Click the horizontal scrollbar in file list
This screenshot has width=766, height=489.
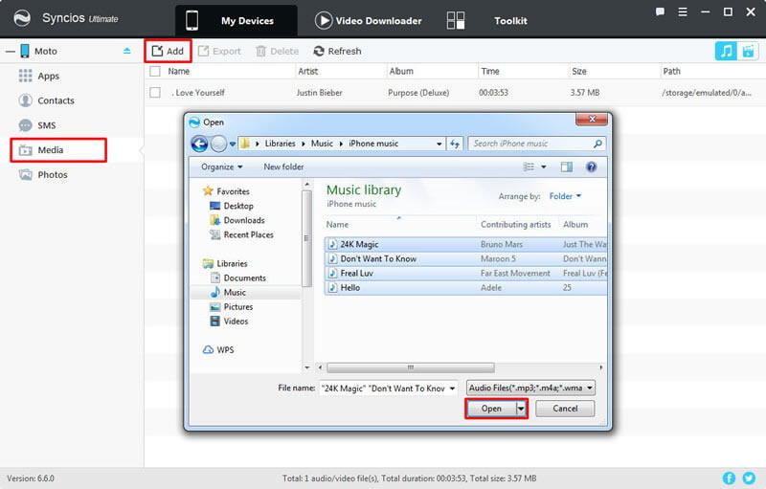tap(411, 367)
